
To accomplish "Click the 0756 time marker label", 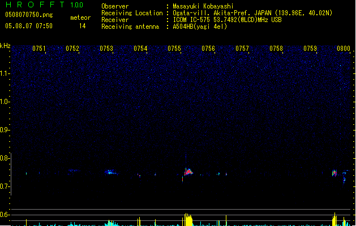I will pos(208,49).
